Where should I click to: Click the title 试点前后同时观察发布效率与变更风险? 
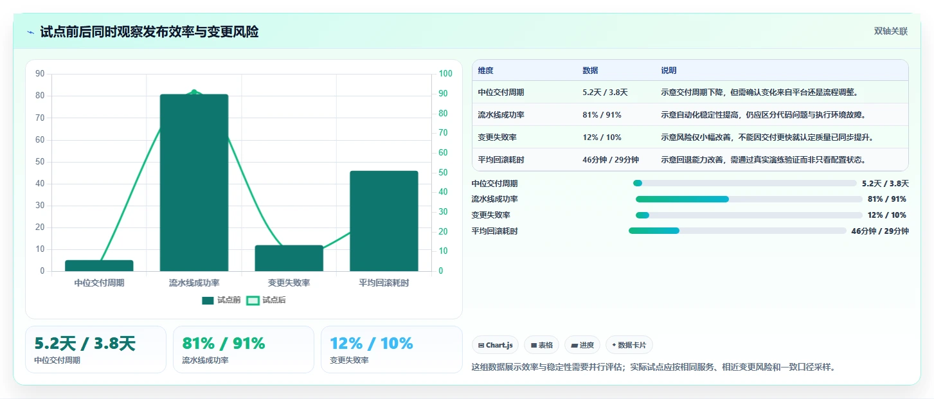(149, 32)
